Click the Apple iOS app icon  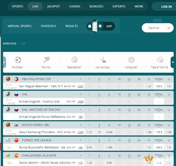point(90,26)
